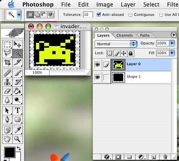179x161 pixels.
Task: Choose the Paint Bucket tool
Action: pos(18,91)
